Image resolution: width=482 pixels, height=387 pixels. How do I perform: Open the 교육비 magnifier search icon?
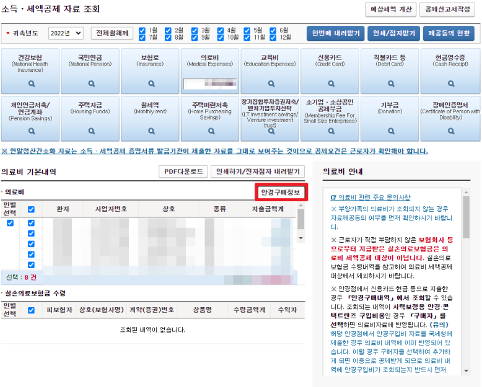[271, 84]
